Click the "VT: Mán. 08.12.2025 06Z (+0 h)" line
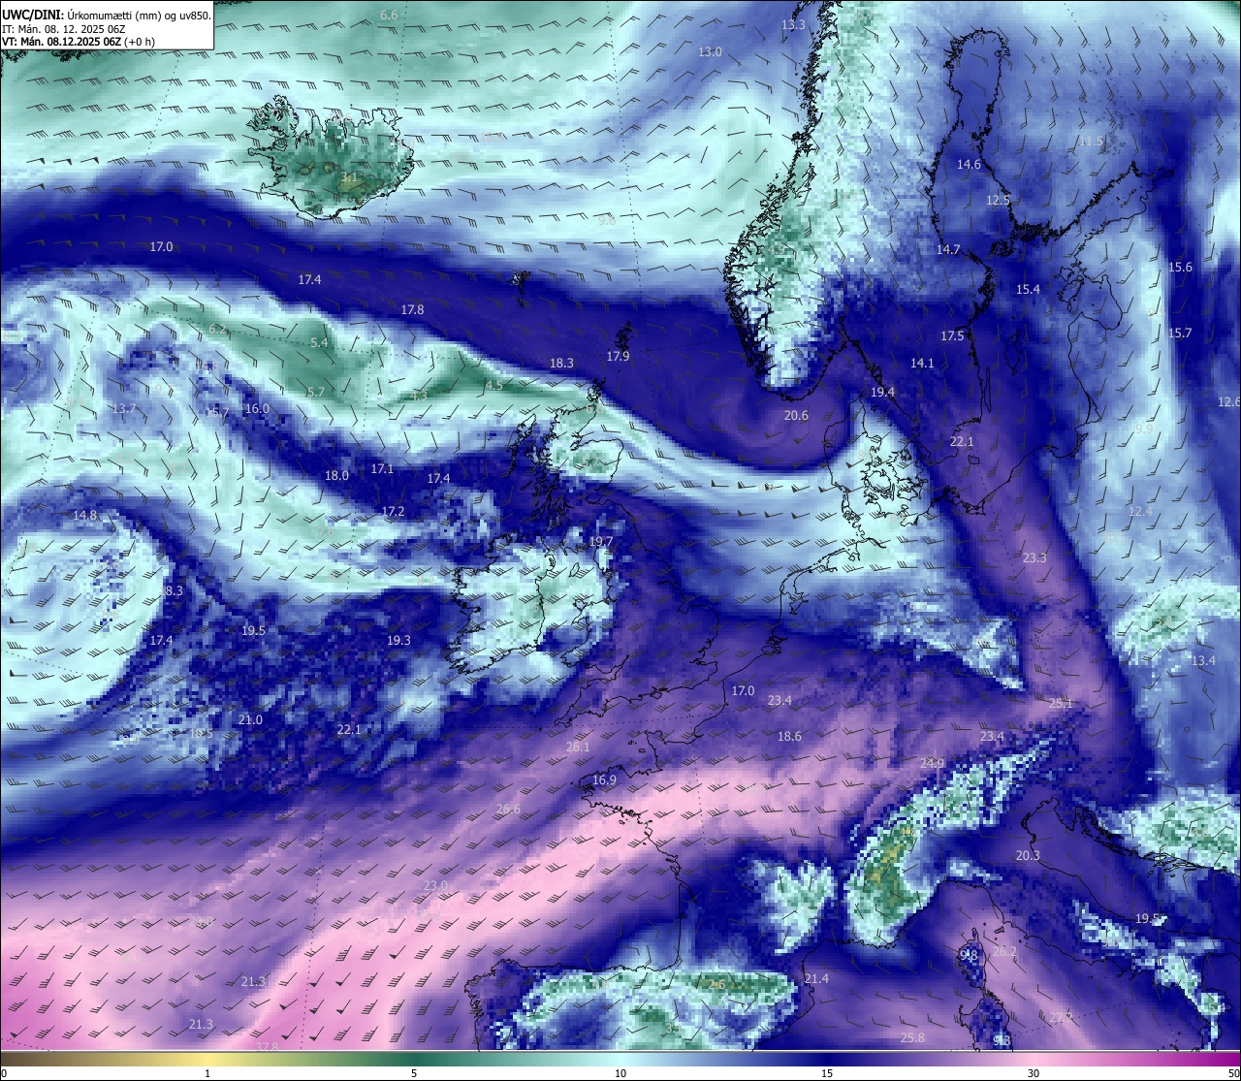1241x1081 pixels. (79, 42)
